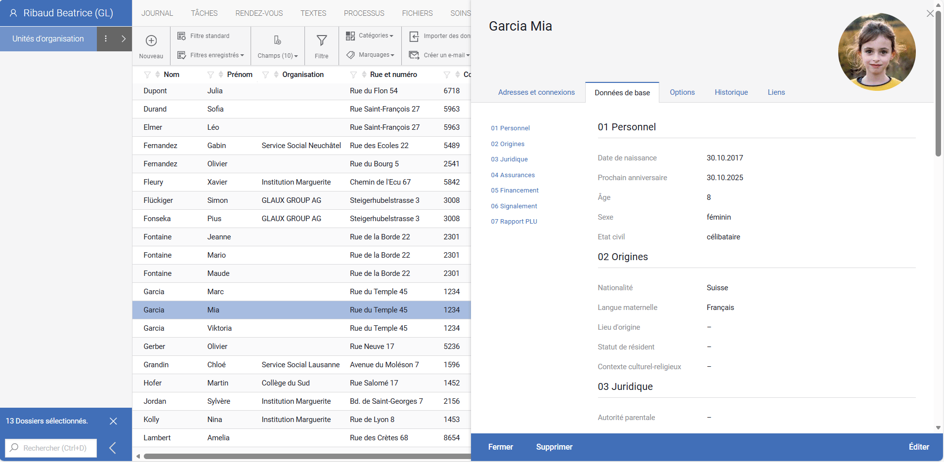Click the Marquages flag icon
944x462 pixels.
click(351, 55)
